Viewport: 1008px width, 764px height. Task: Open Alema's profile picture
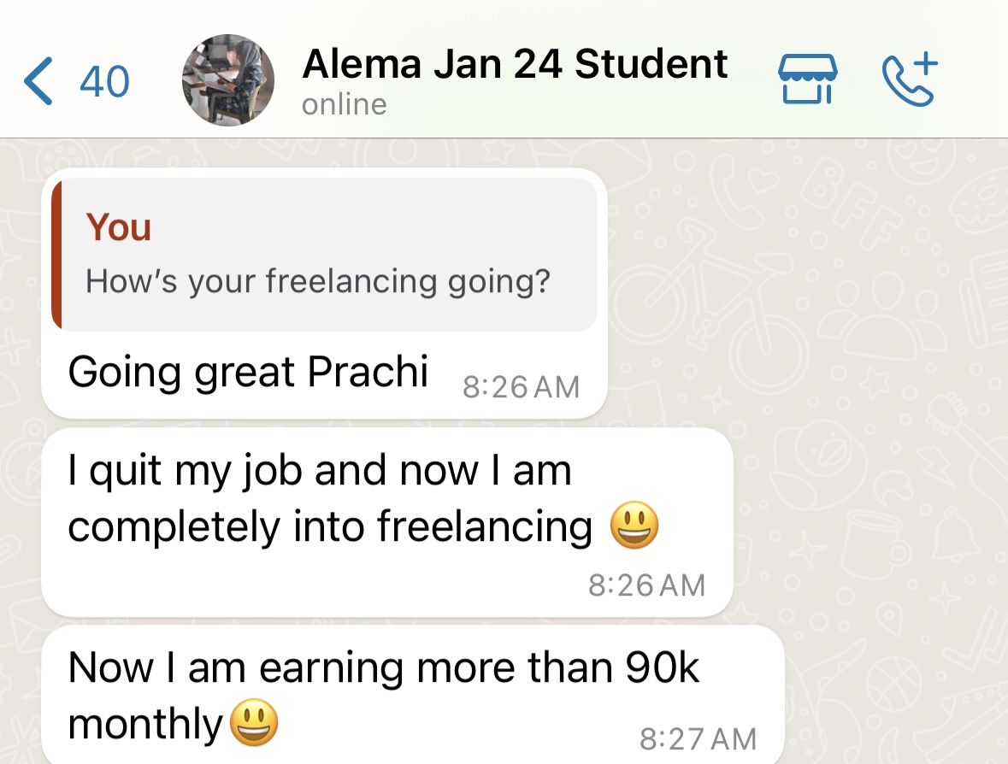point(228,80)
